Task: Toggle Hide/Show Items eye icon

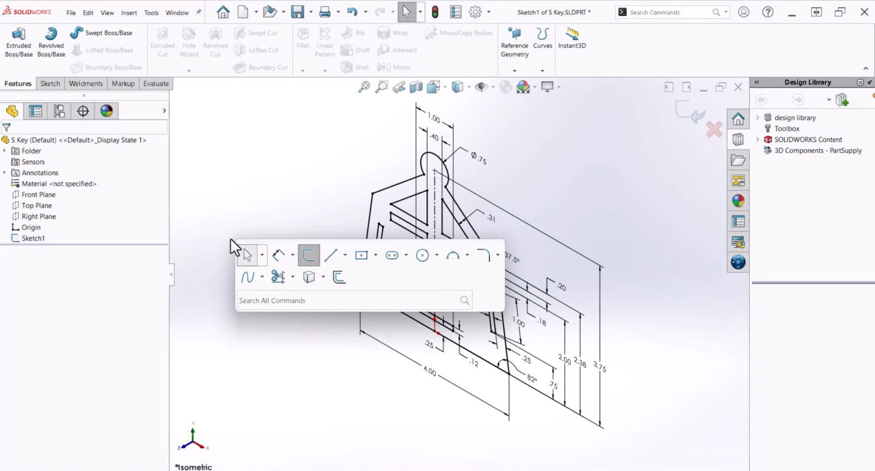Action: pos(481,86)
